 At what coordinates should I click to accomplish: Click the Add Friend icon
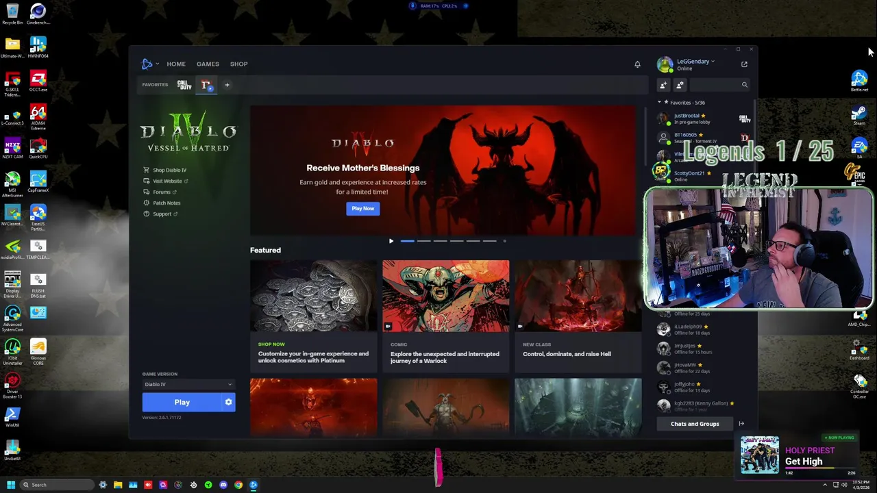tap(663, 85)
